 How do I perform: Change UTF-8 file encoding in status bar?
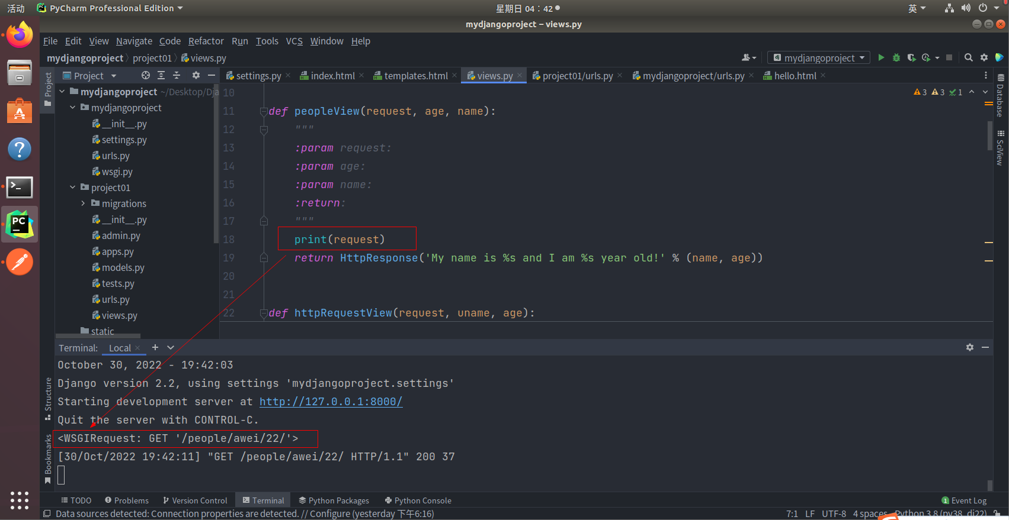pyautogui.click(x=834, y=513)
